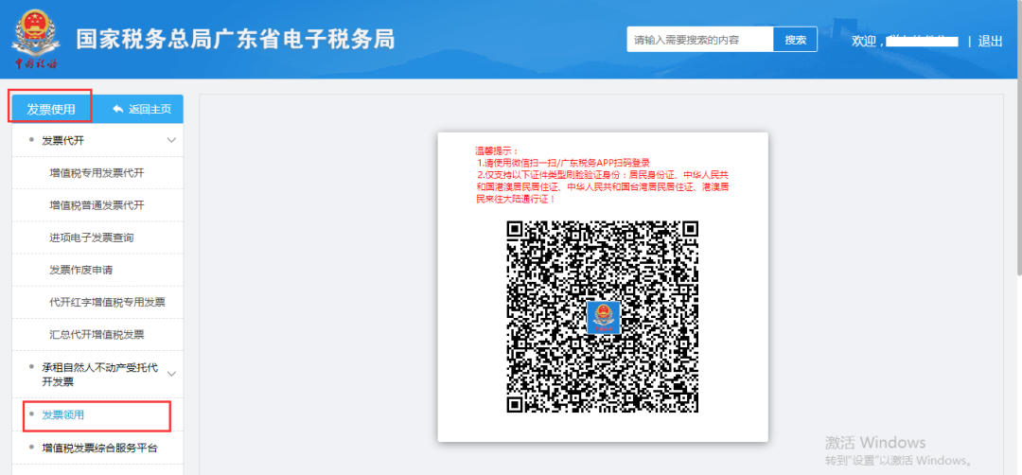The image size is (1022, 475).
Task: Click the 温馨提示 red notice text
Action: 602,175
